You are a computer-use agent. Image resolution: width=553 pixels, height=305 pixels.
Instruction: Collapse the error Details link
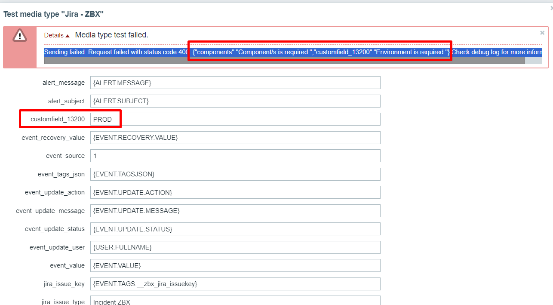(57, 35)
